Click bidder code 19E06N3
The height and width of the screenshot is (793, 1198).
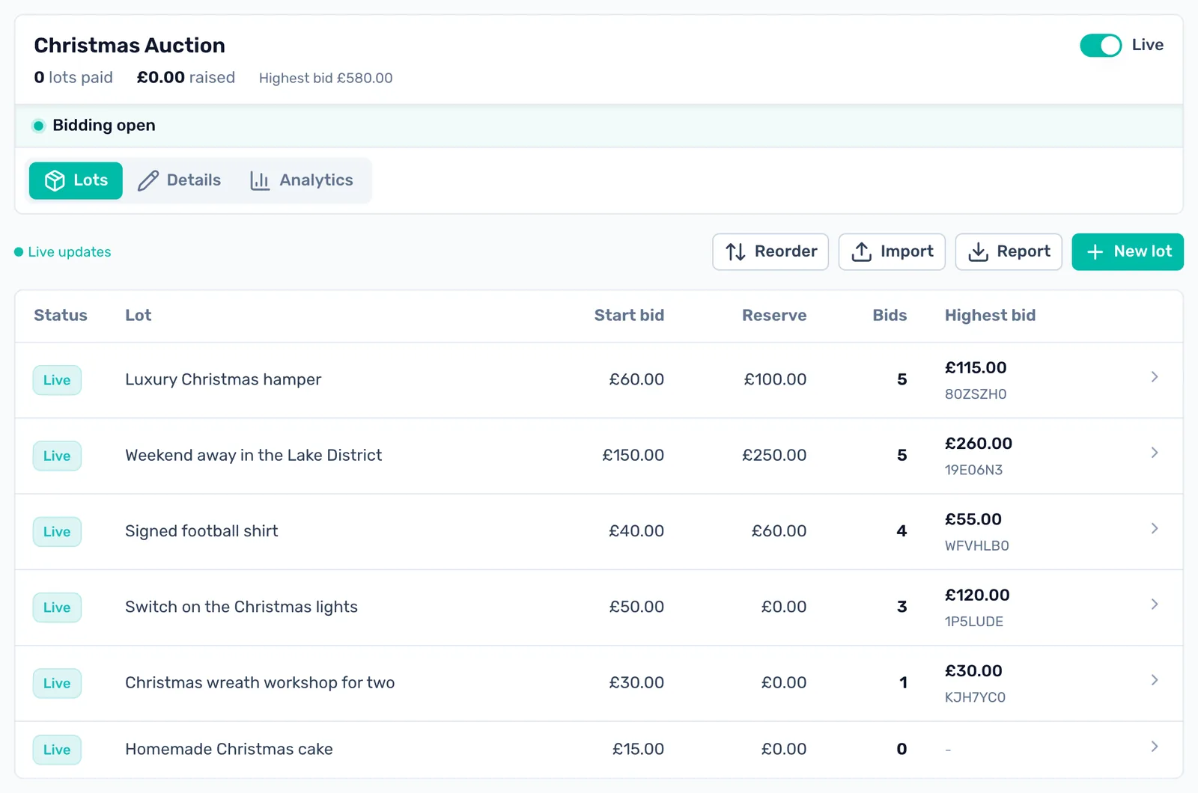coord(973,470)
